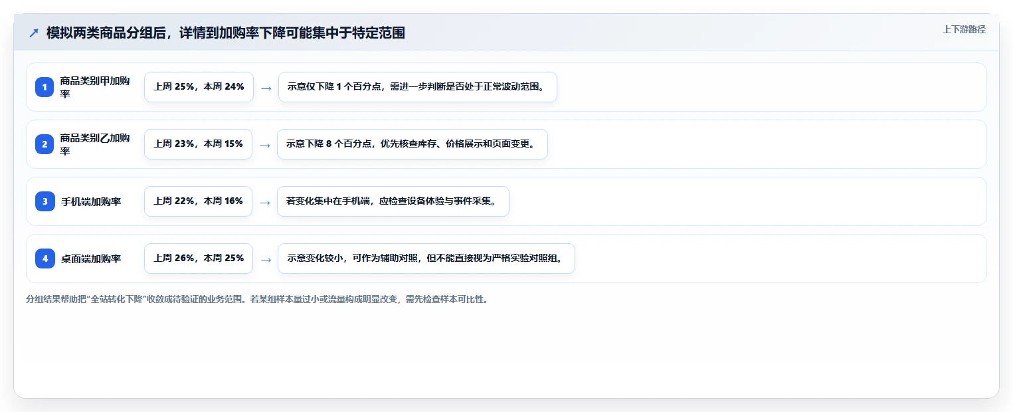Click the note 示意仅下降 1 个百分点
The width and height of the screenshot is (1013, 412).
[x=417, y=87]
